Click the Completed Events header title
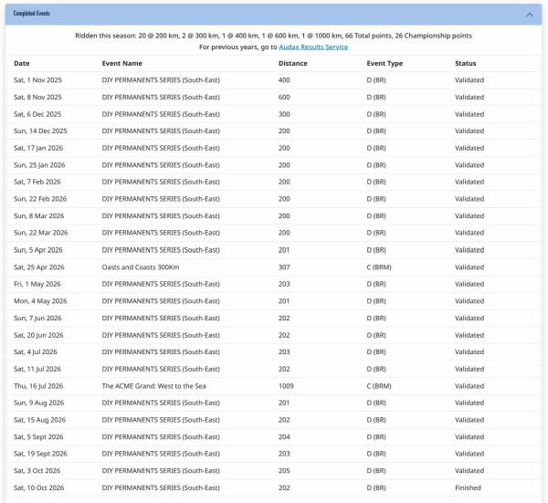This screenshot has height=503, width=548. (x=31, y=14)
